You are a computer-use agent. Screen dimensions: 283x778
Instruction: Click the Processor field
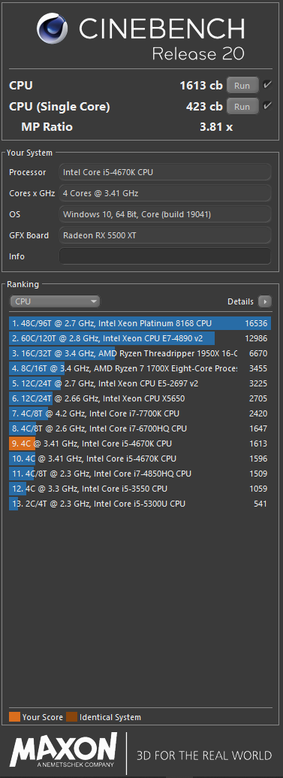tap(165, 172)
